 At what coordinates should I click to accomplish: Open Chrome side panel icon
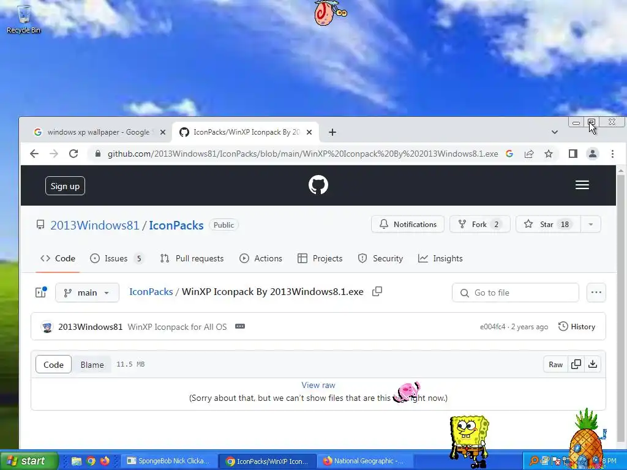(573, 154)
